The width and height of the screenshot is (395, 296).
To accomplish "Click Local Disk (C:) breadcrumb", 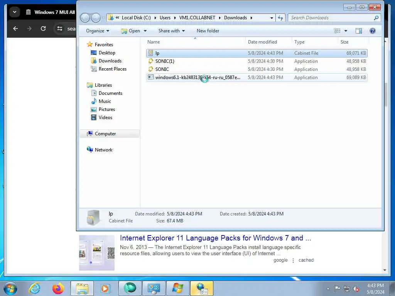I will [x=136, y=18].
